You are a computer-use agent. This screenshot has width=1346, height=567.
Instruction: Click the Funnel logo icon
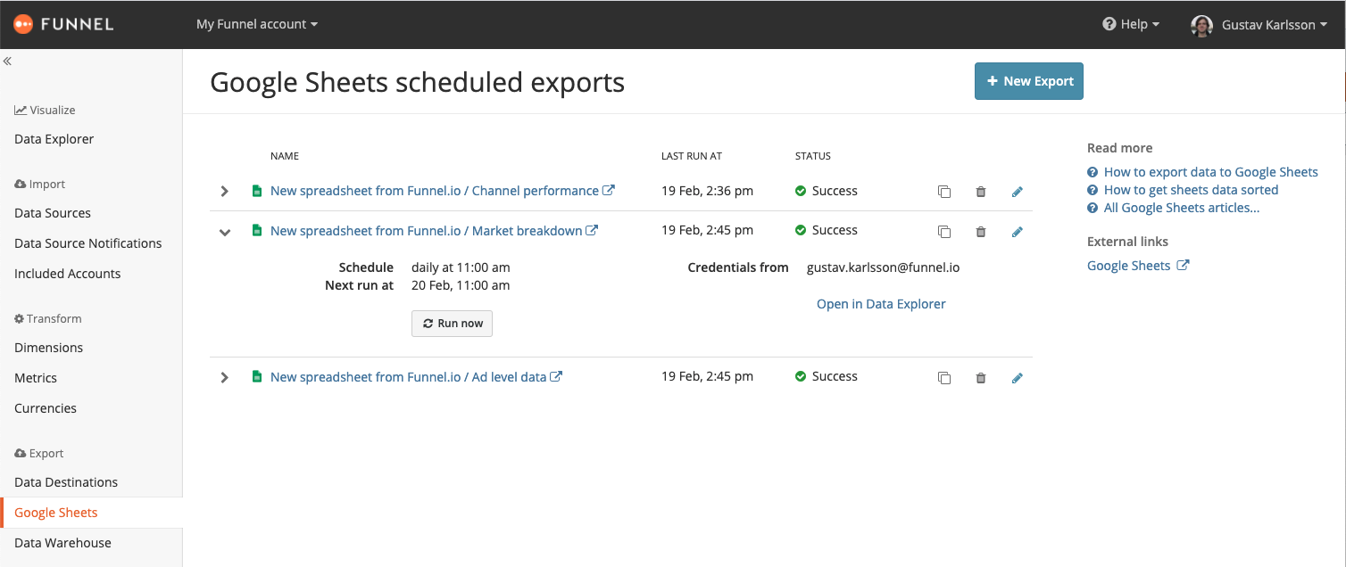pyautogui.click(x=23, y=24)
